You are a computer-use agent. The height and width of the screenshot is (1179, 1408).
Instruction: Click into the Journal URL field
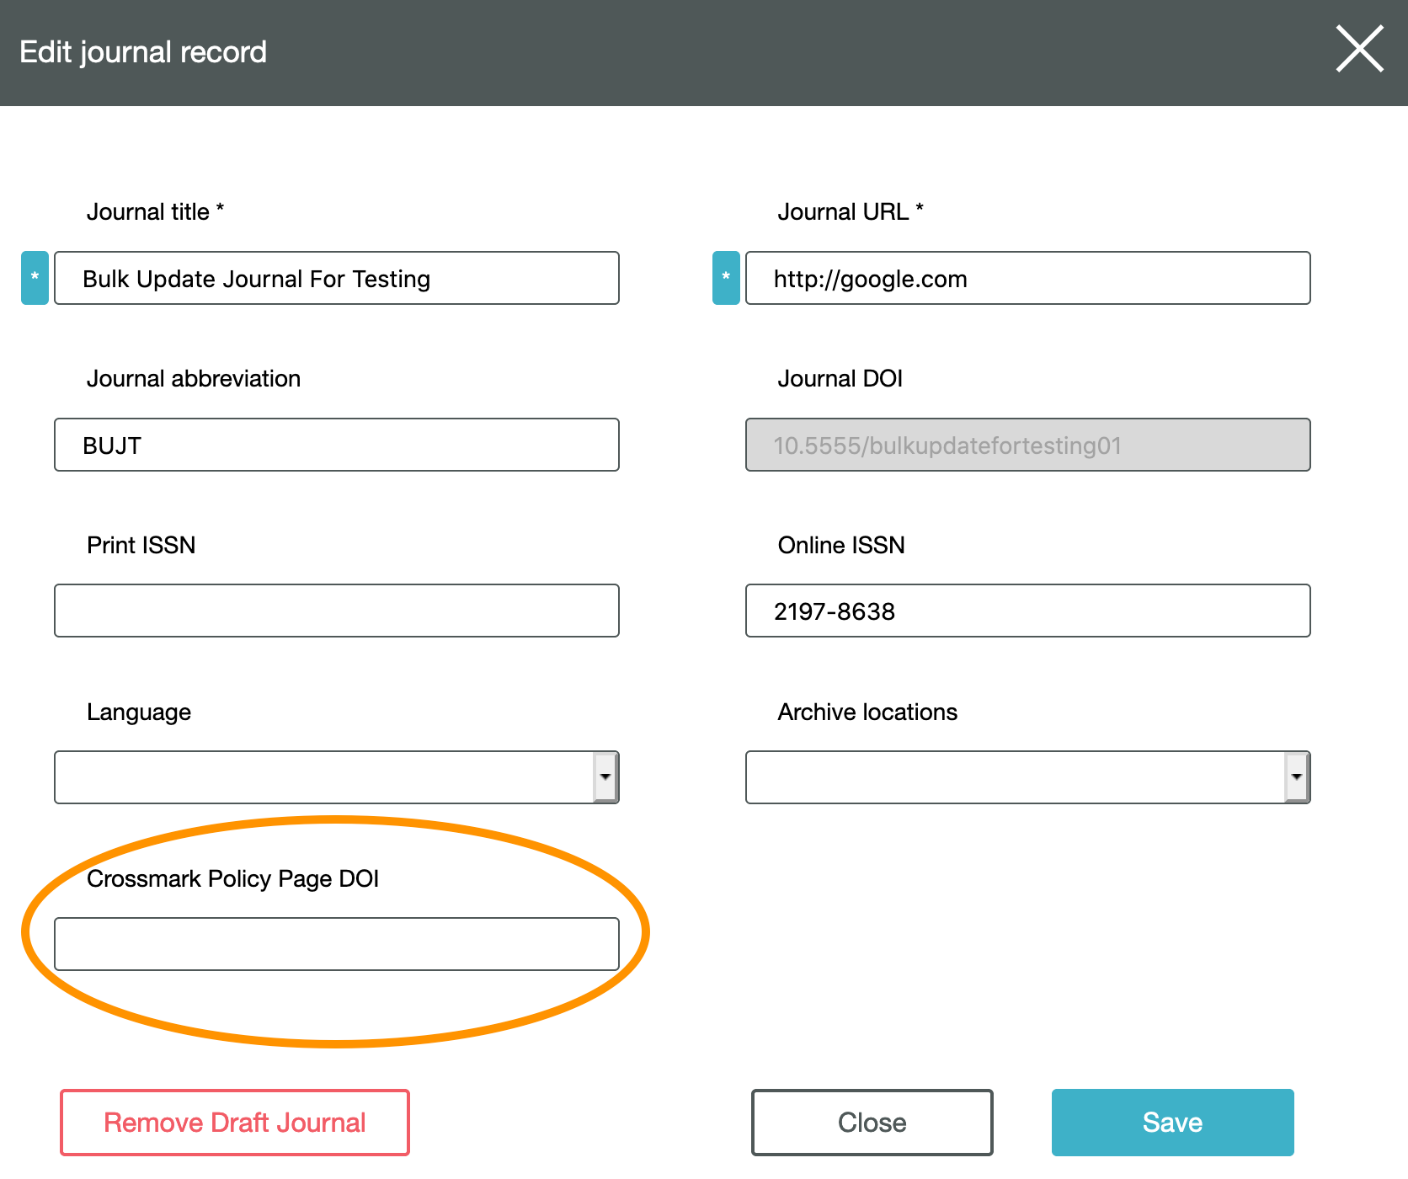click(1027, 278)
